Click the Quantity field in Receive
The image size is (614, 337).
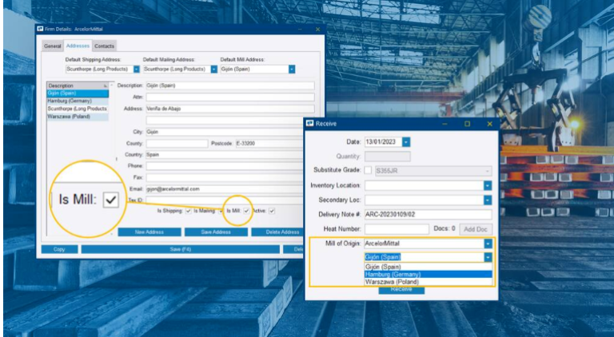(387, 157)
